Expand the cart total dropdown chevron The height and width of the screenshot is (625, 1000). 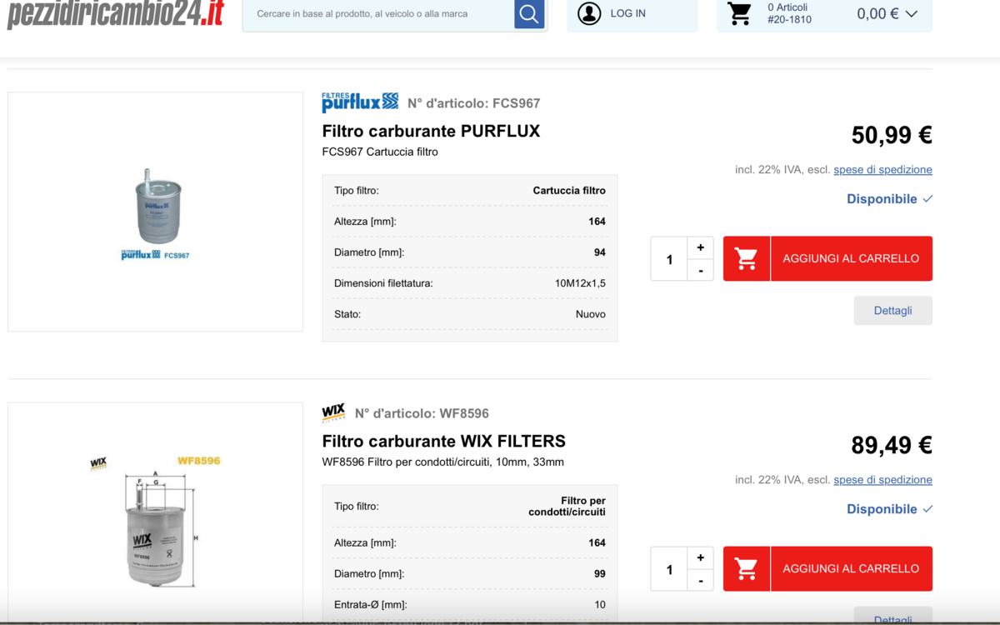911,14
